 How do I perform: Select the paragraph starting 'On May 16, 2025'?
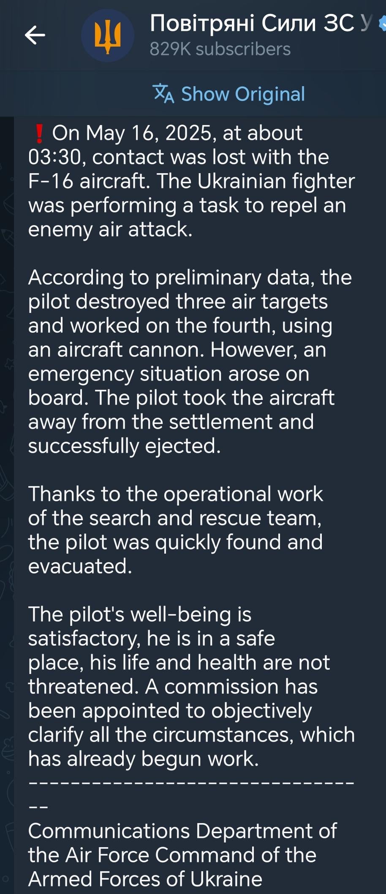click(191, 181)
